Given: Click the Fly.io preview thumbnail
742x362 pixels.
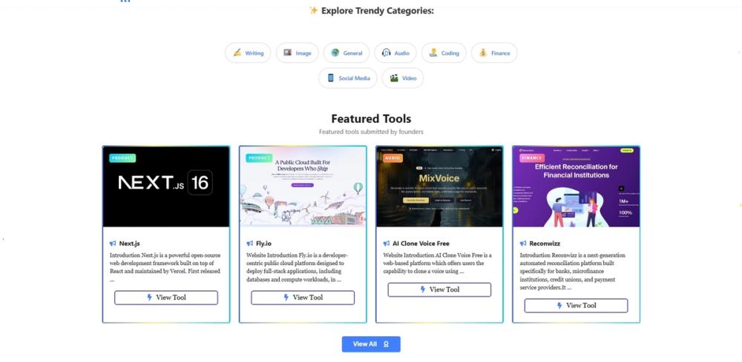Looking at the screenshot, I should pos(303,187).
